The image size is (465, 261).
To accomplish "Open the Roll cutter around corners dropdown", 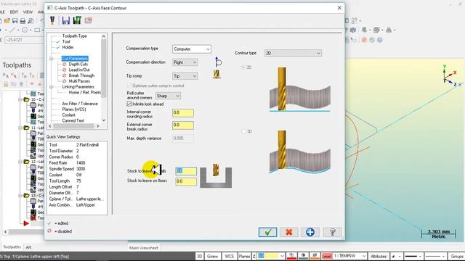I will 168,96.
